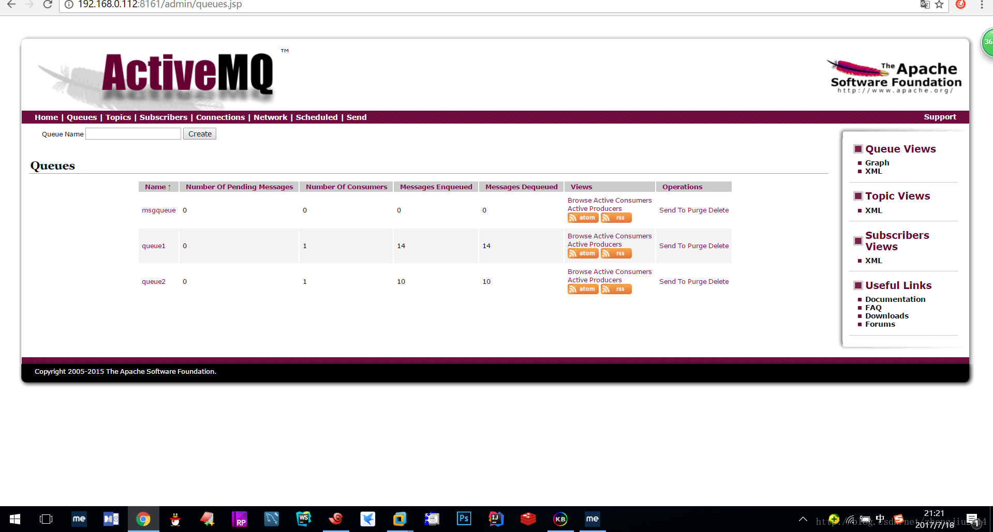The height and width of the screenshot is (532, 993).
Task: Open MySQL Workbench on the taskbar
Action: pos(271,519)
